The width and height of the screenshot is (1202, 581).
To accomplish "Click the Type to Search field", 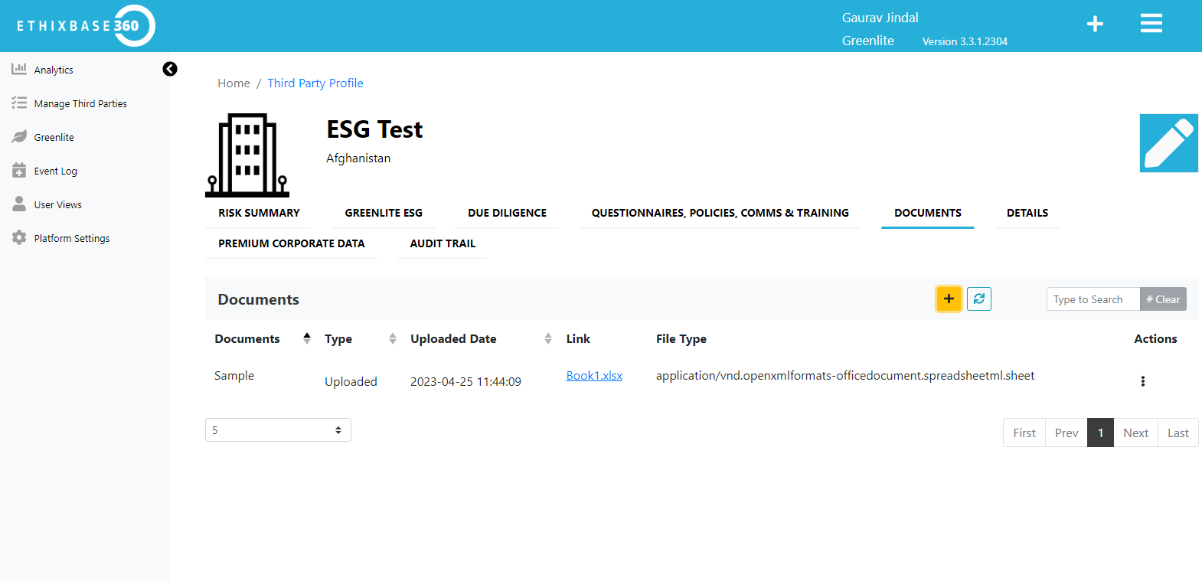I will pos(1093,299).
